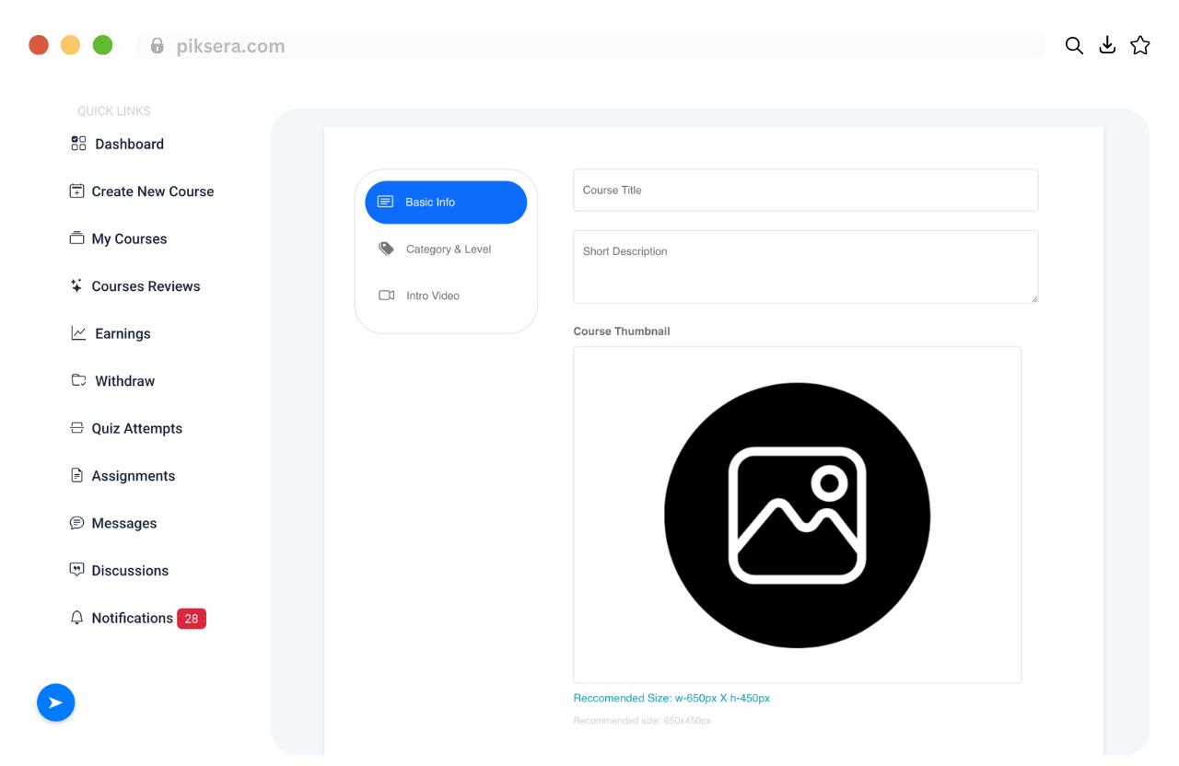Click the Dashboard grid icon
The width and height of the screenshot is (1179, 766).
point(78,144)
